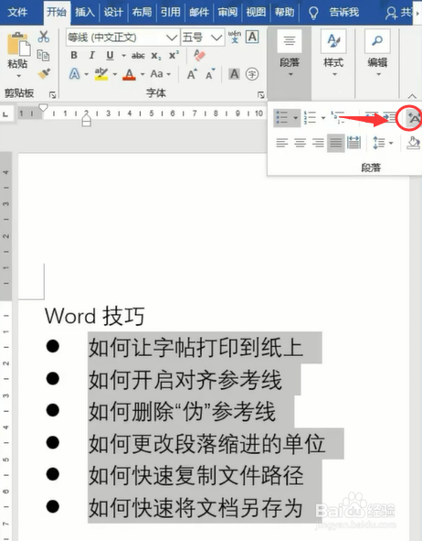Screen dimensions: 422x541
Task: Click the Grow Font icon
Action: (192, 74)
